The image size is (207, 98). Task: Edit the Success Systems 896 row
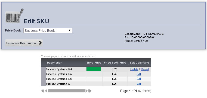click(139, 79)
